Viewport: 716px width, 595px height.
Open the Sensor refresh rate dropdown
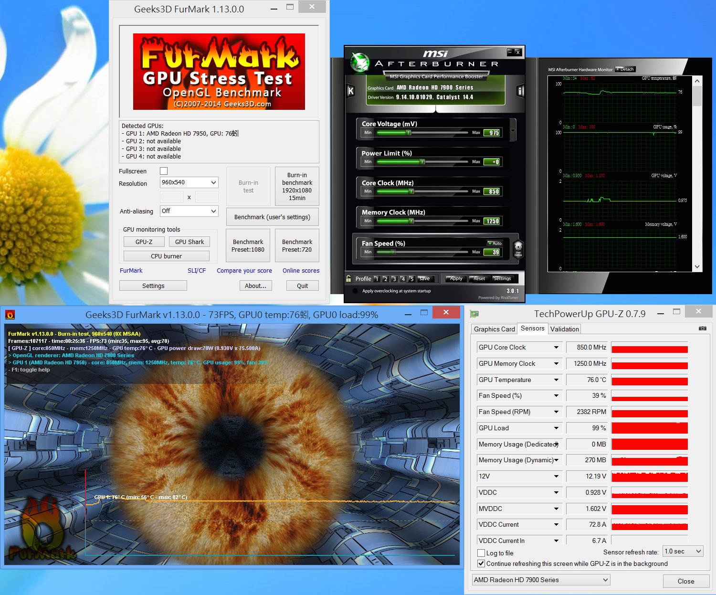coord(683,551)
